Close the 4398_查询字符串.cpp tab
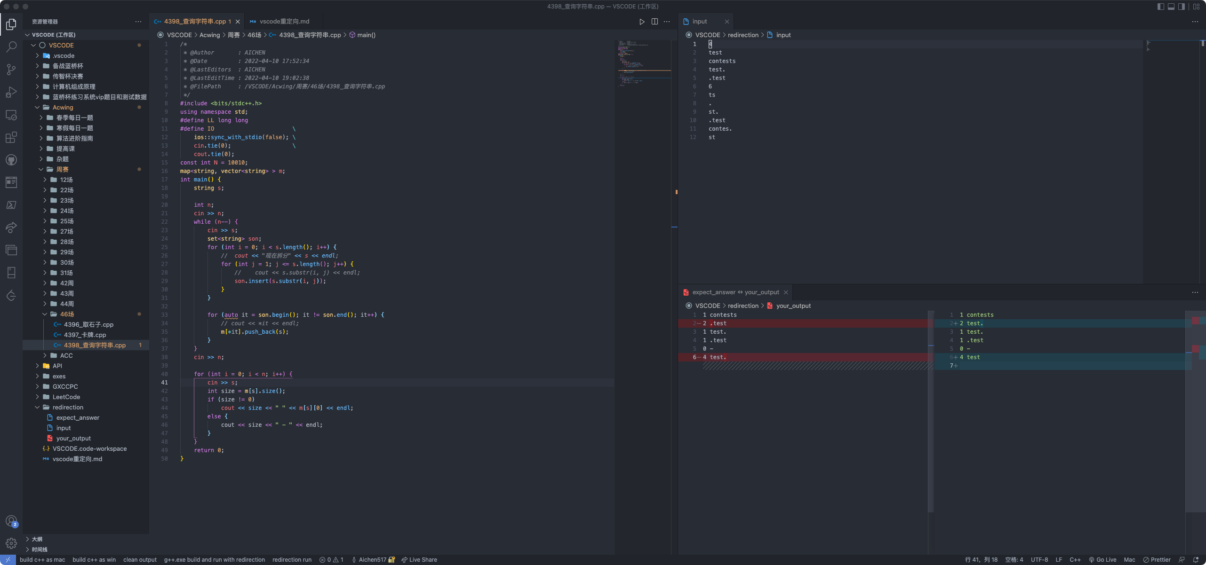The height and width of the screenshot is (565, 1206). pyautogui.click(x=238, y=22)
